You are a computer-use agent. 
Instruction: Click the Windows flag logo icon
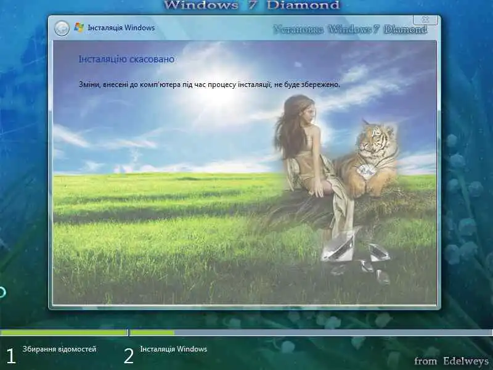point(79,27)
